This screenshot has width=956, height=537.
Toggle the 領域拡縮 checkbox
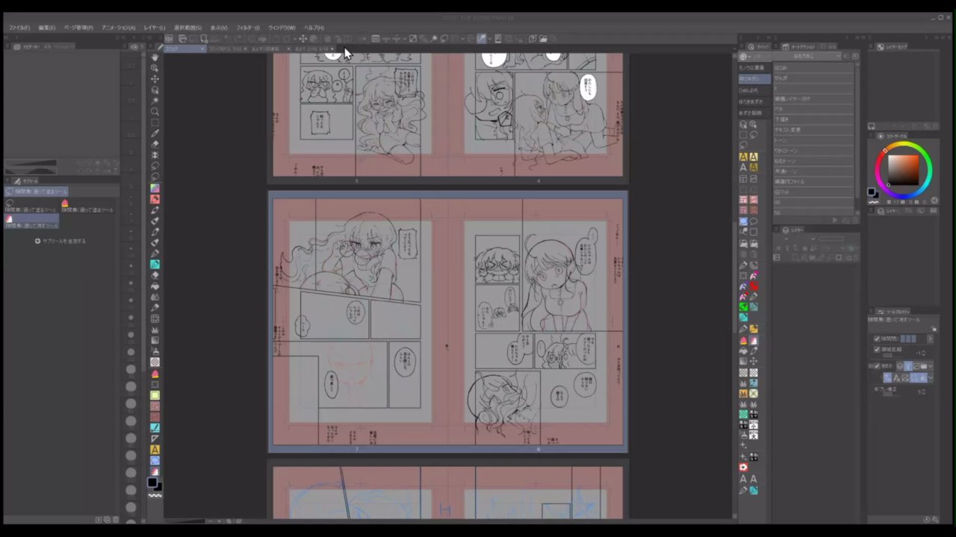click(x=877, y=349)
